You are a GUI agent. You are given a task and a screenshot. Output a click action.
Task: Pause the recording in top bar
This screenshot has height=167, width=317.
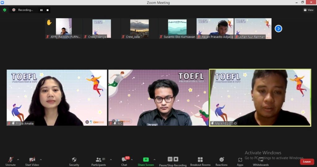[41, 10]
